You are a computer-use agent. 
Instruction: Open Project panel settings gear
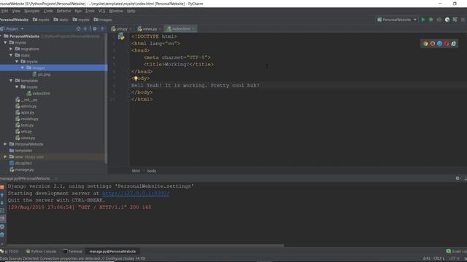click(95, 29)
